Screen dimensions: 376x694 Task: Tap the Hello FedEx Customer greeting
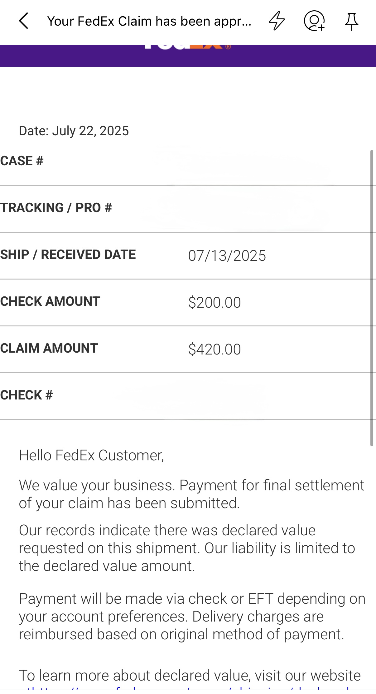pos(91,455)
